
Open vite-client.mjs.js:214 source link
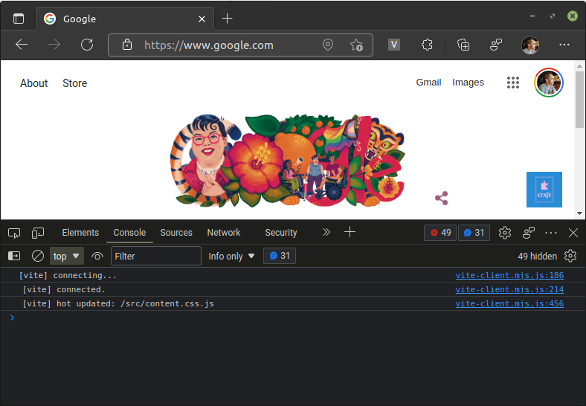(x=509, y=289)
